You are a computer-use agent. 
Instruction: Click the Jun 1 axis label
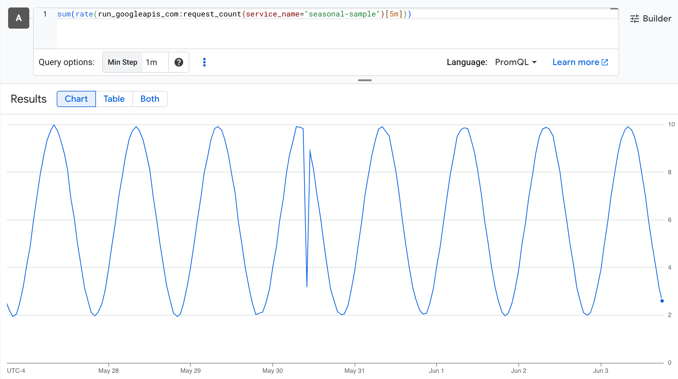436,371
